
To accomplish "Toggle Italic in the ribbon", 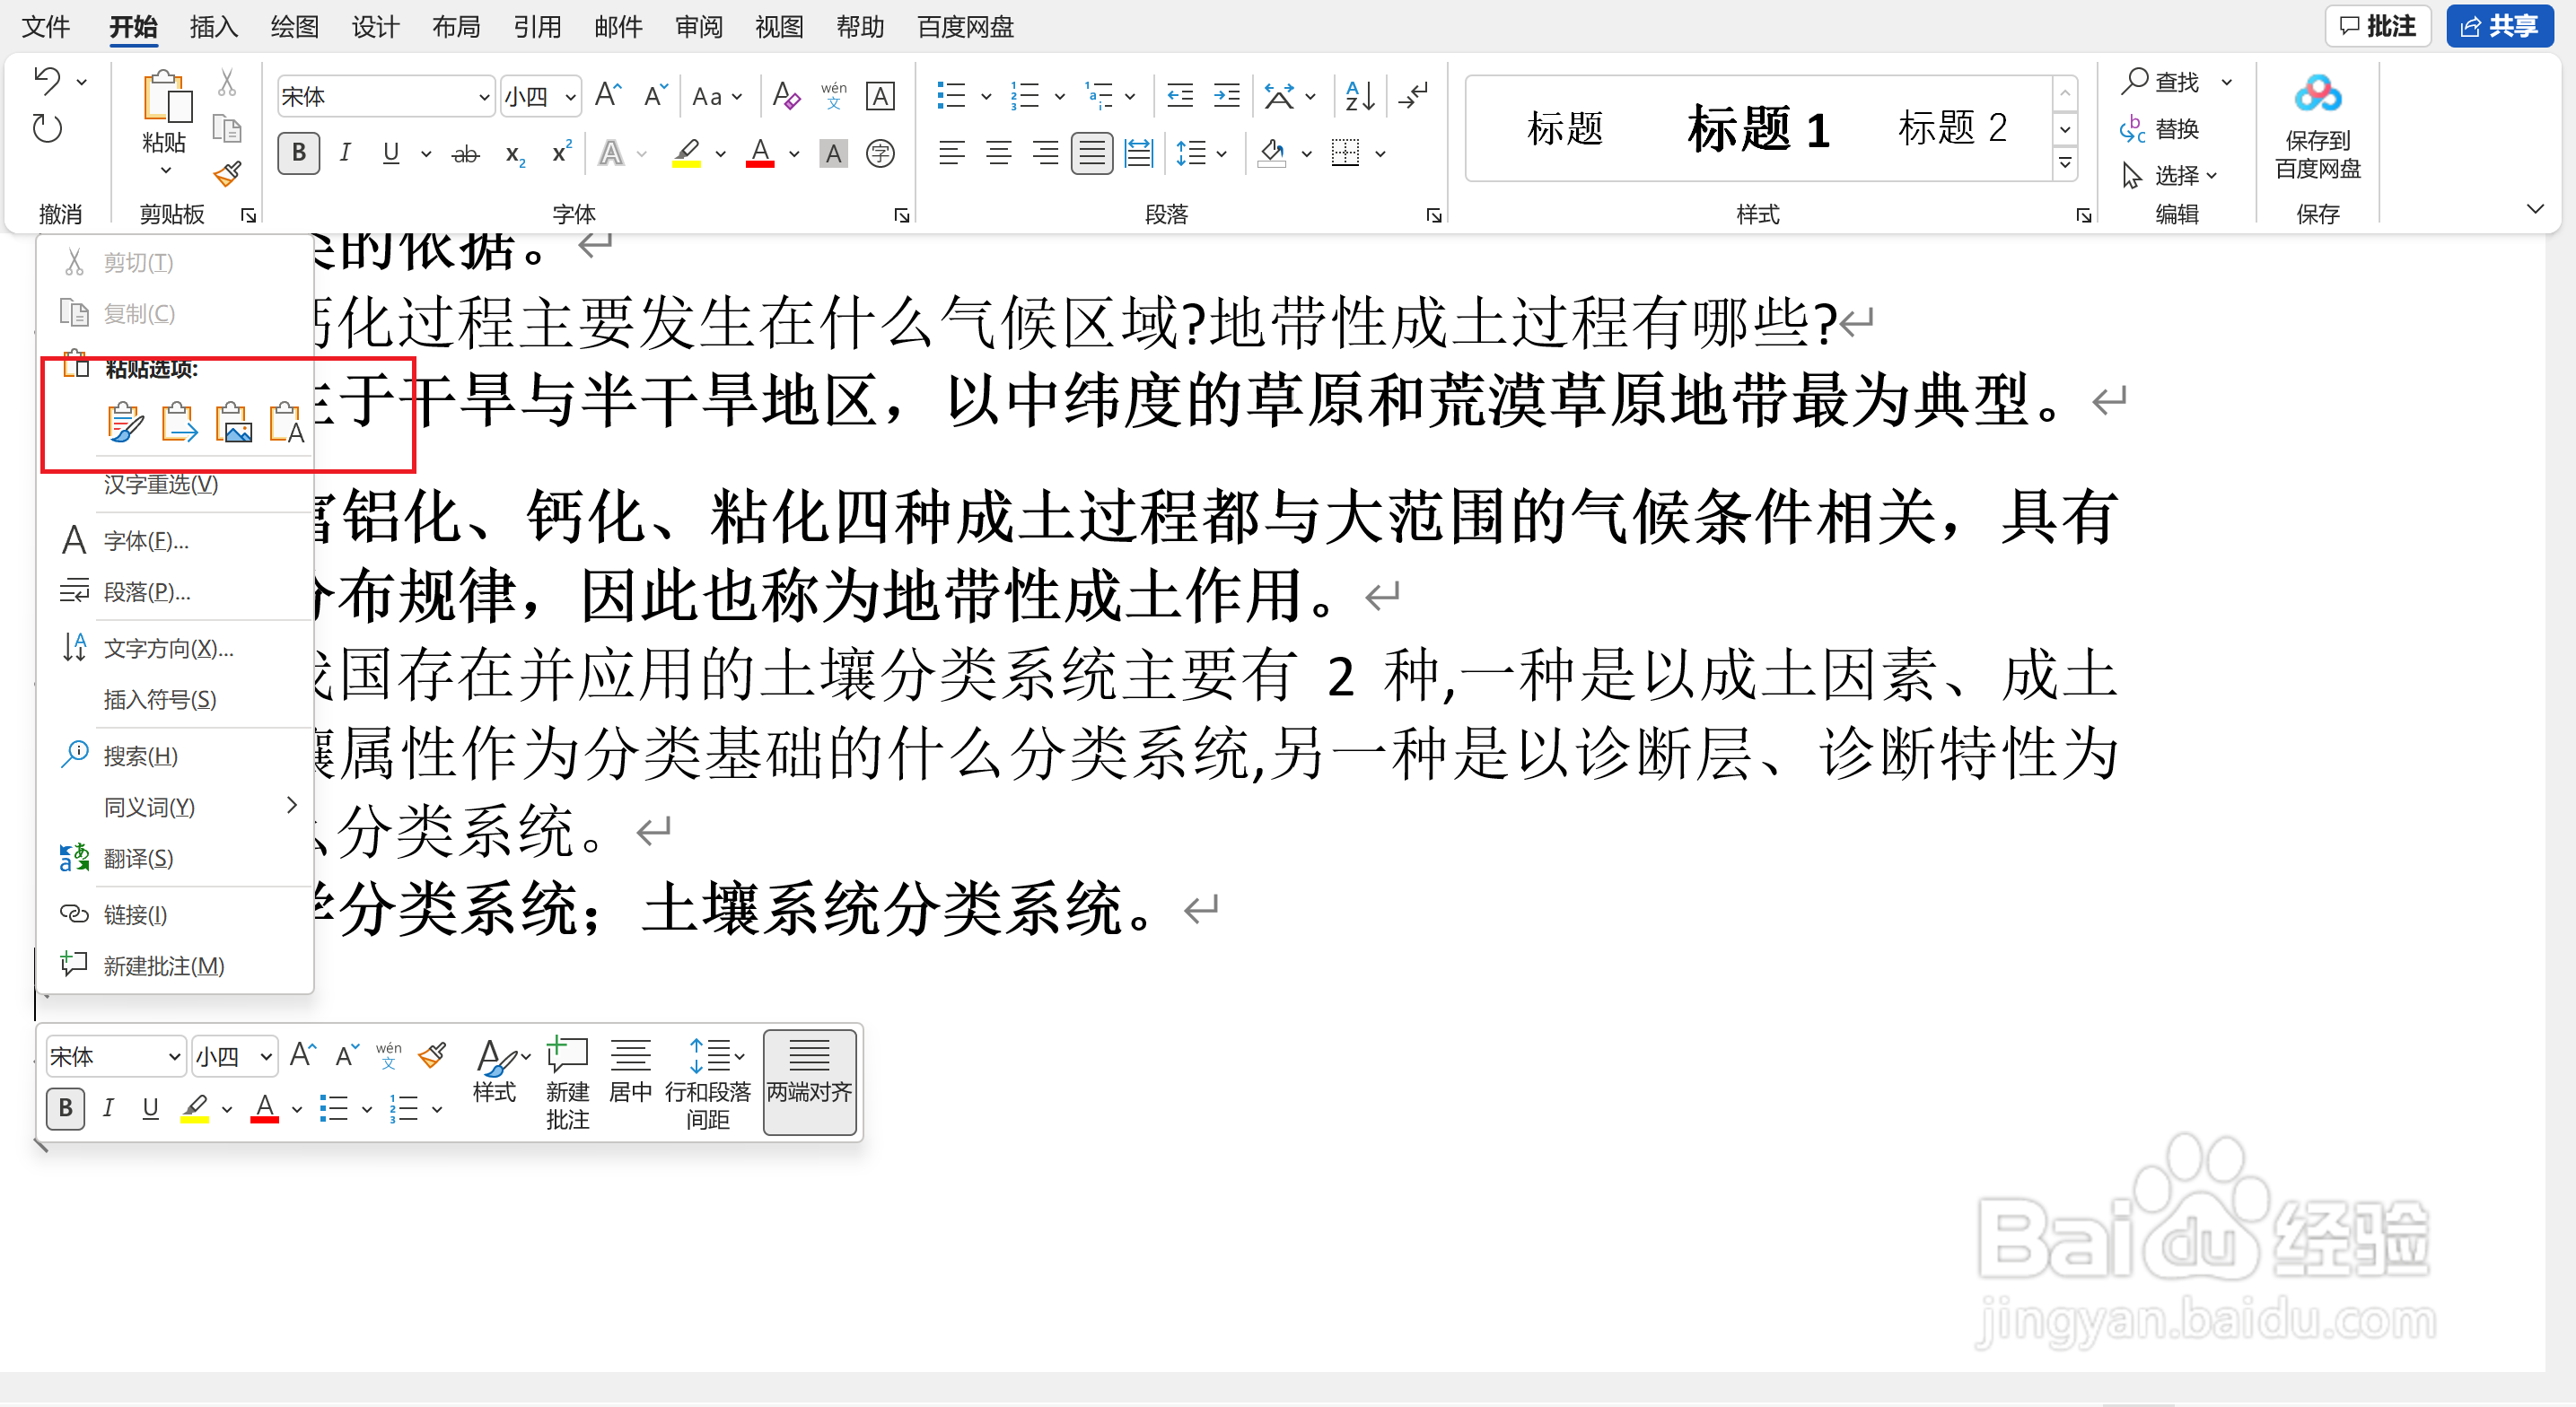I will point(345,153).
